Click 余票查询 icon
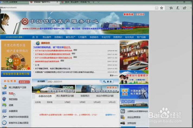The image size is (193, 128). tap(4, 111)
